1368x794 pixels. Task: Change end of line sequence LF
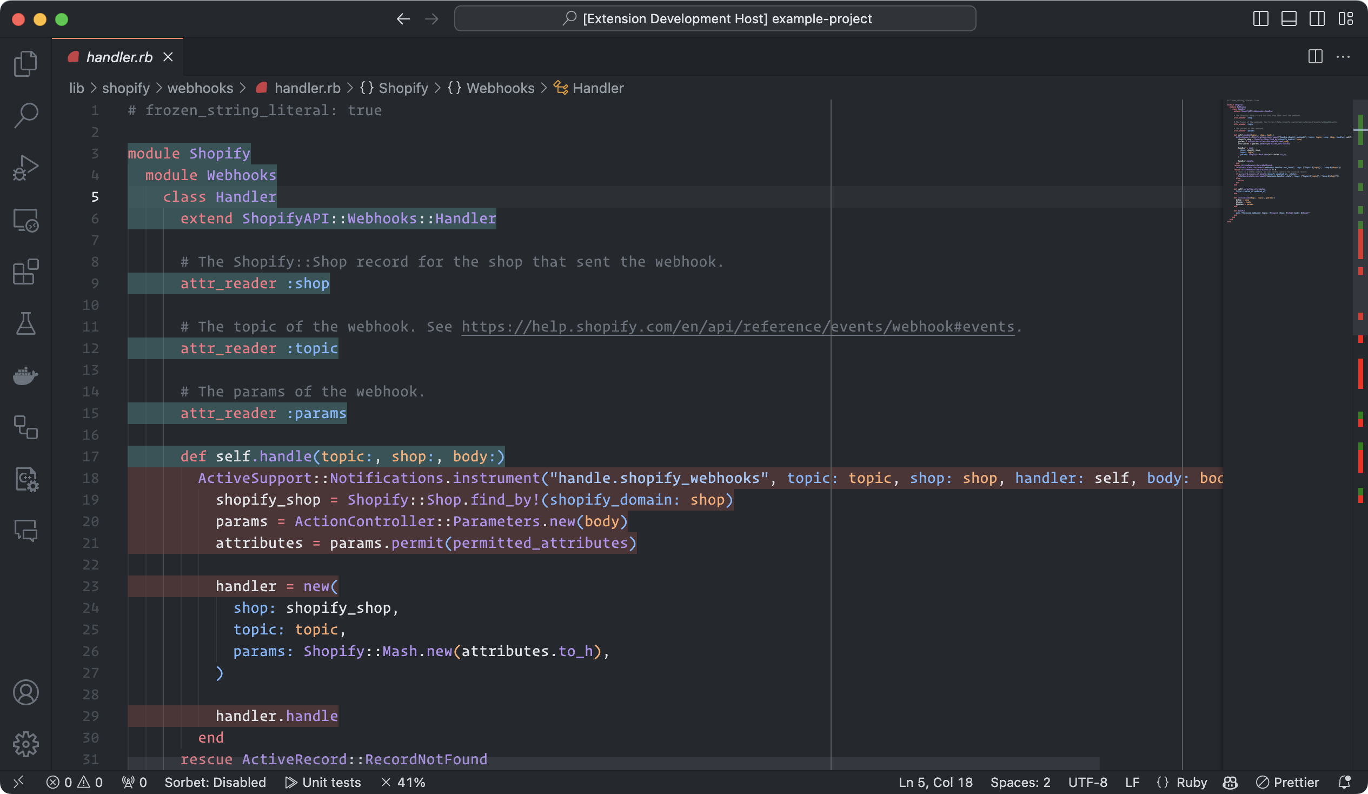[1132, 782]
